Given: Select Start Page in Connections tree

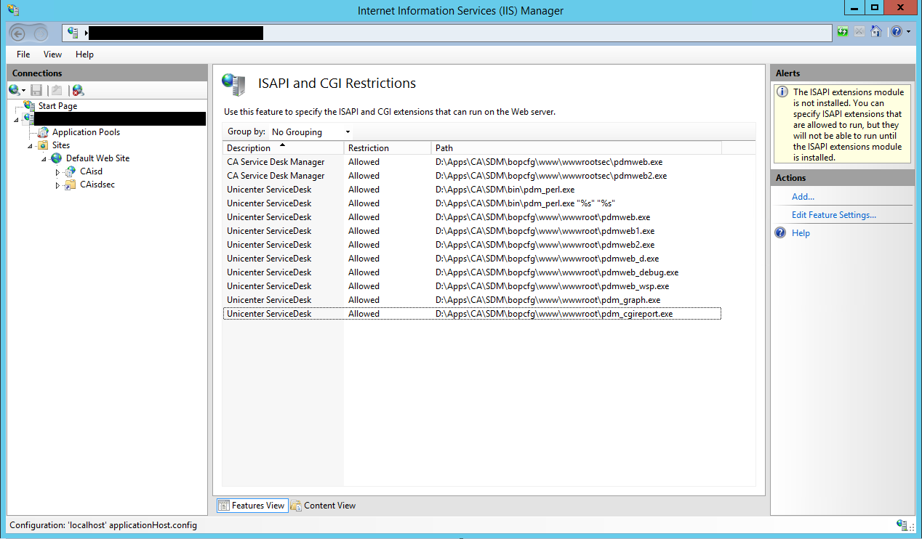Looking at the screenshot, I should click(x=57, y=106).
